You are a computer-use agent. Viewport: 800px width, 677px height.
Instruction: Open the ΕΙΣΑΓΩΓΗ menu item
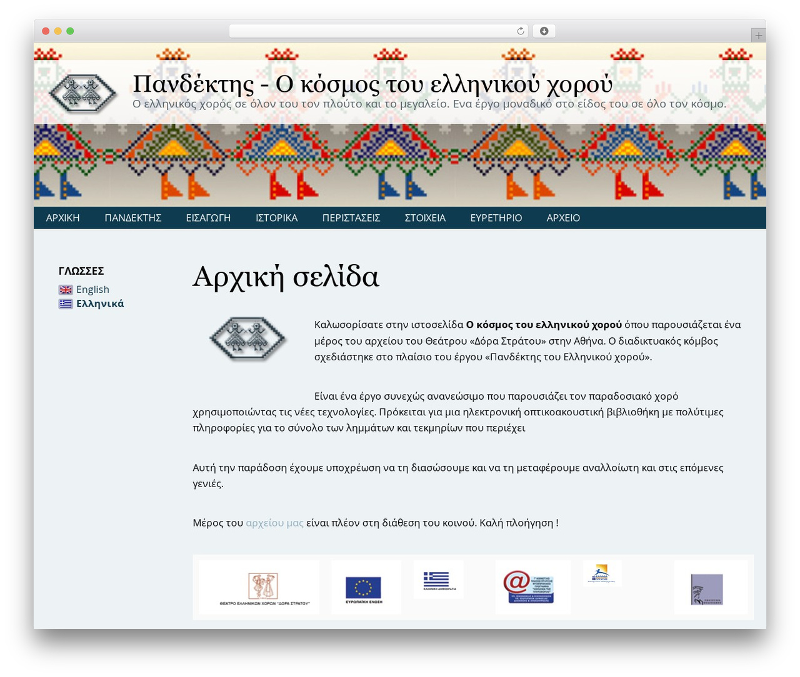coord(208,218)
